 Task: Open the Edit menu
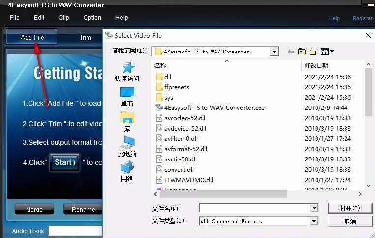pyautogui.click(x=39, y=18)
